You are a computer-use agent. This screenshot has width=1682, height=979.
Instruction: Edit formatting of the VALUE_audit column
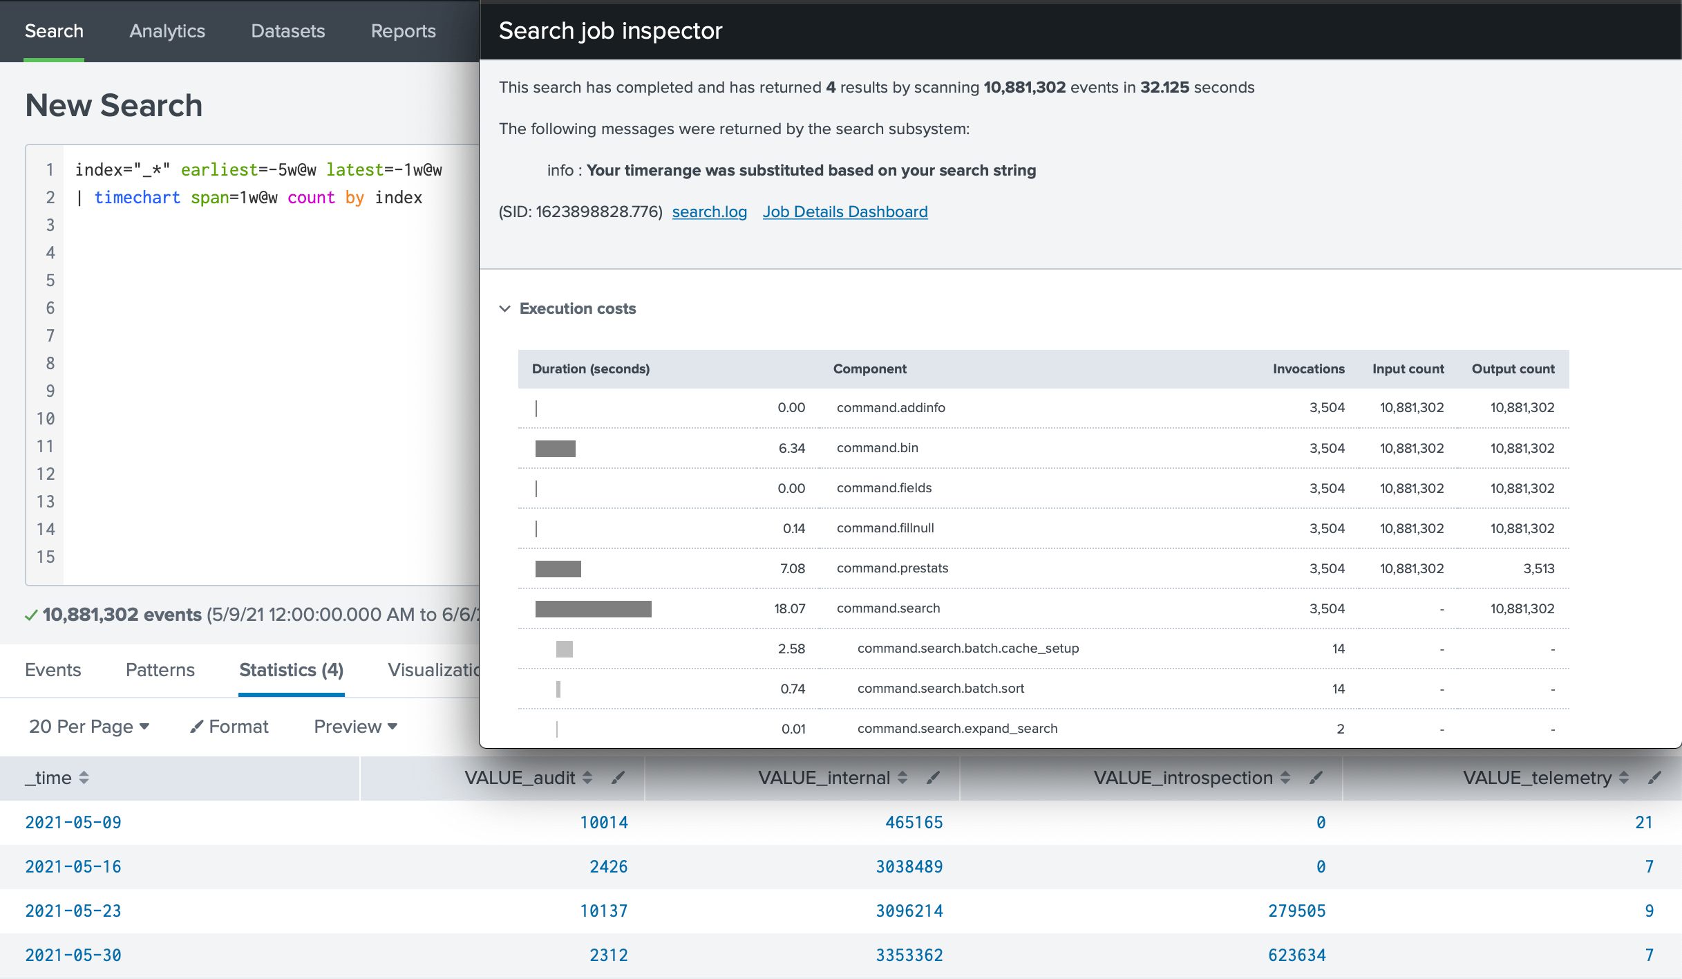[617, 778]
